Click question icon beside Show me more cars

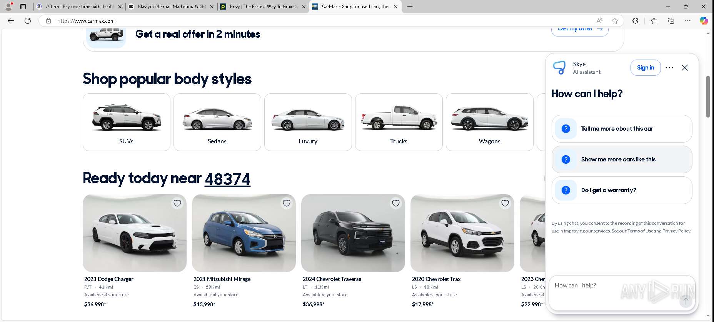(566, 159)
